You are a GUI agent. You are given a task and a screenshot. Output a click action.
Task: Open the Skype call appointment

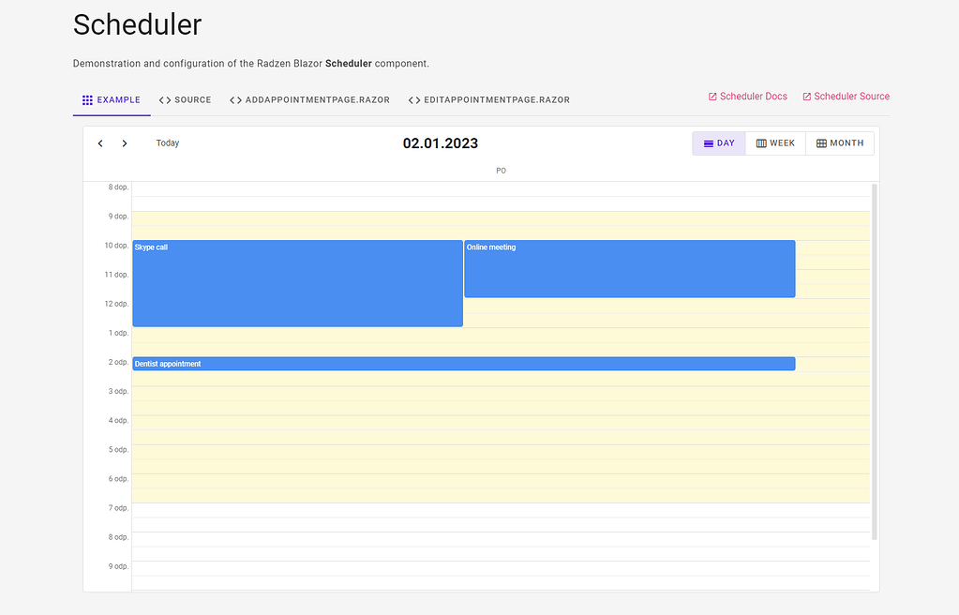click(x=297, y=281)
